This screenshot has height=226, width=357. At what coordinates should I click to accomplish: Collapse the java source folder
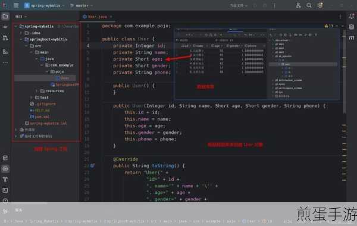[37, 59]
